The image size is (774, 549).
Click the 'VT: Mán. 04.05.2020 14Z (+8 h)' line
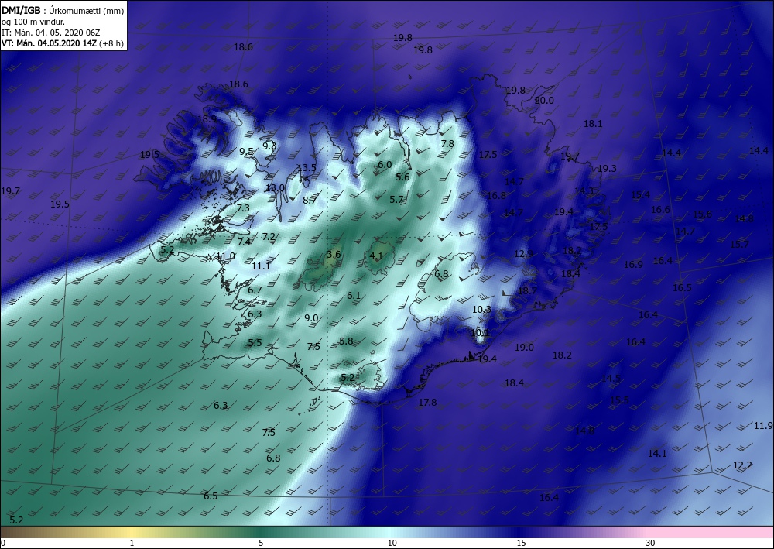tap(63, 43)
